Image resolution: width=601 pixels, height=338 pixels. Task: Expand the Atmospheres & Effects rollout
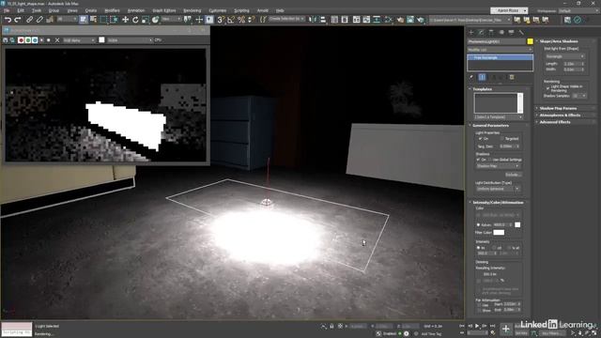560,115
